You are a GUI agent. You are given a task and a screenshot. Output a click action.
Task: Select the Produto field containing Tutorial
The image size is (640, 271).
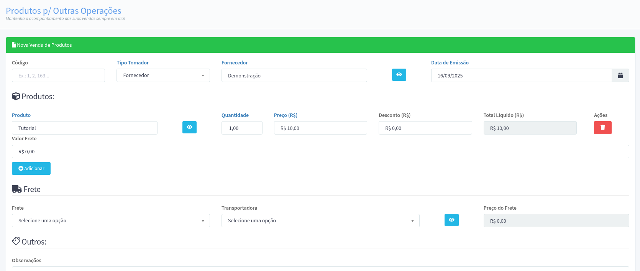[x=84, y=128]
